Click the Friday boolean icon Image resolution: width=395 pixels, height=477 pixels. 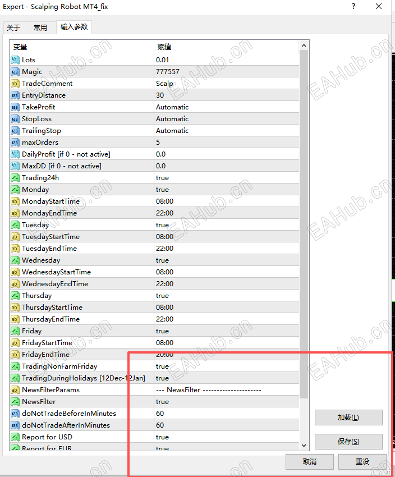click(15, 331)
